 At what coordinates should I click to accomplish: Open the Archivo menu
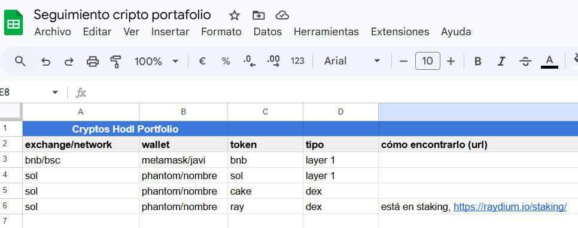52,32
